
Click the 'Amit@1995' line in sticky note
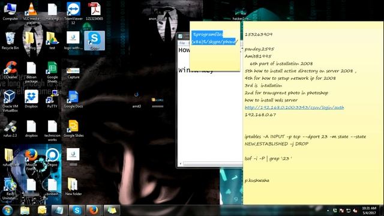click(x=258, y=56)
